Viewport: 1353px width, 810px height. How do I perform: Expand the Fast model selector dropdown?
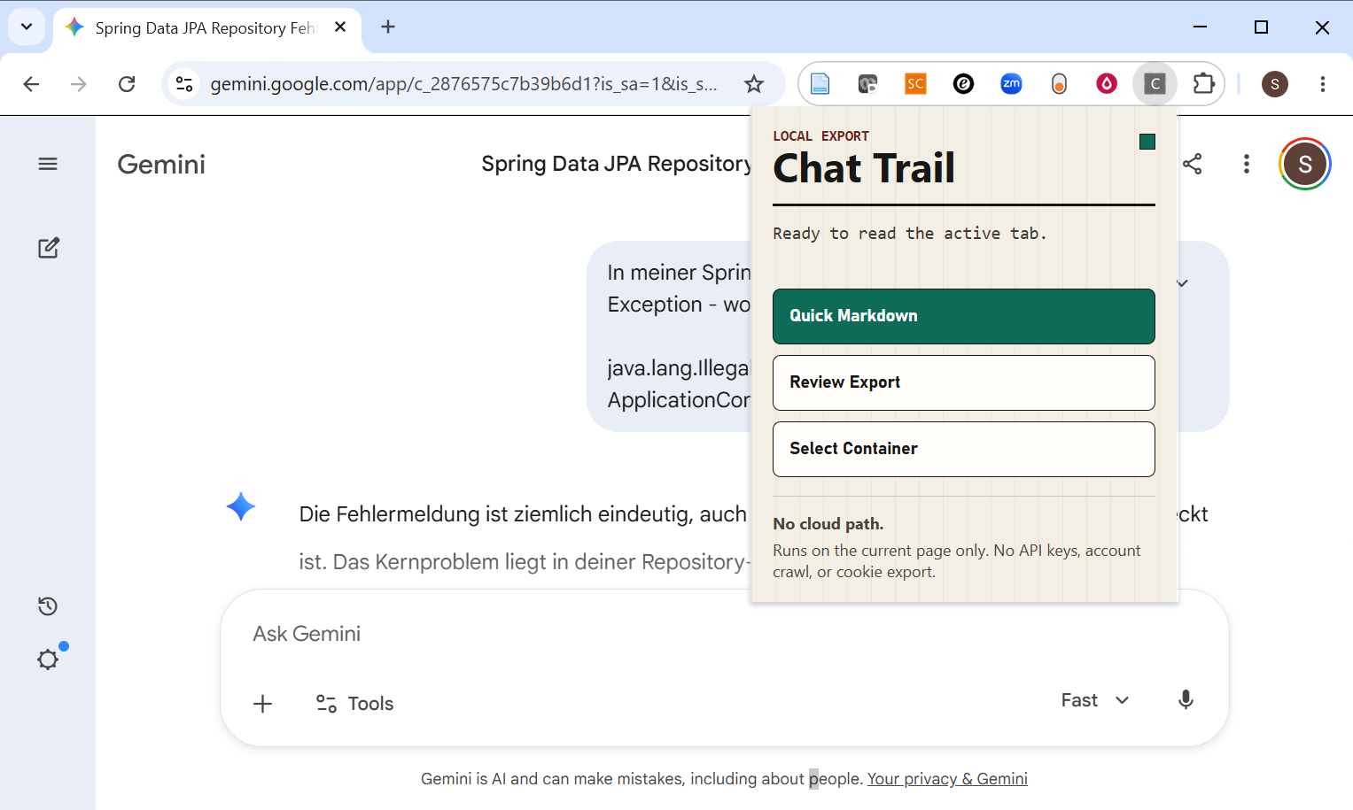1095,700
